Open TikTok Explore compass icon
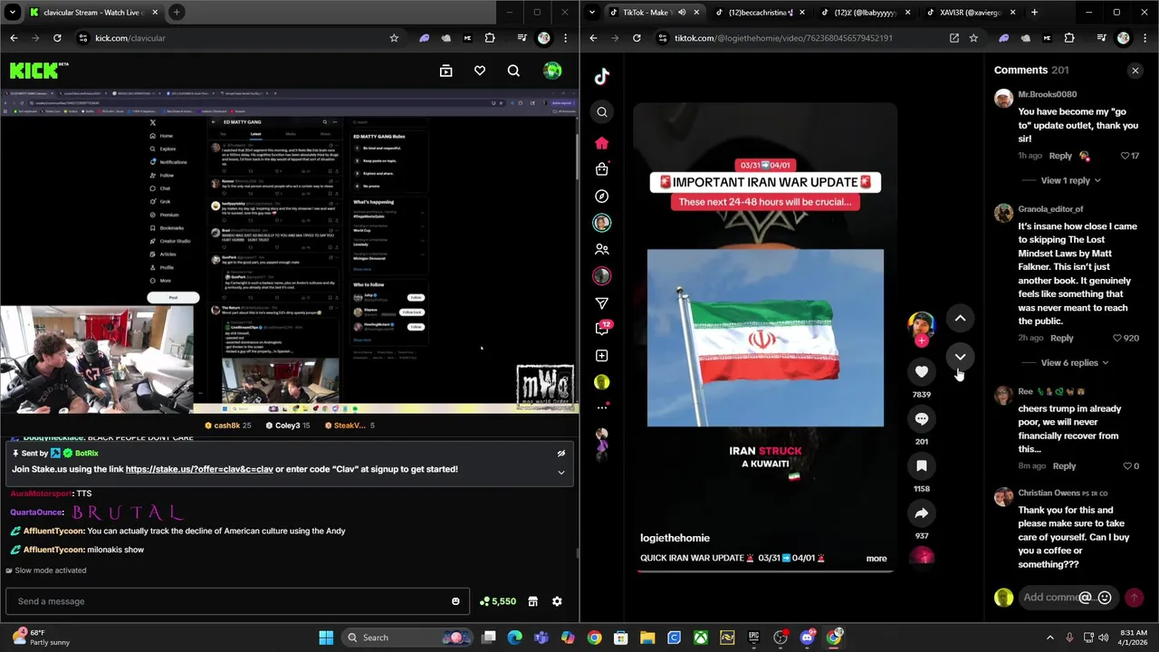This screenshot has width=1159, height=652. 602,196
